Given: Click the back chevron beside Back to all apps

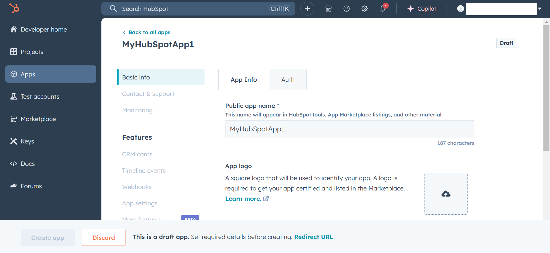Looking at the screenshot, I should [x=124, y=32].
